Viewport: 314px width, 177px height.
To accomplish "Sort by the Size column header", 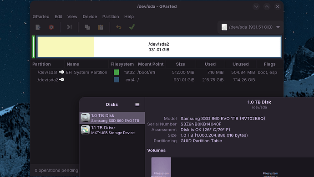I will 180,64.
